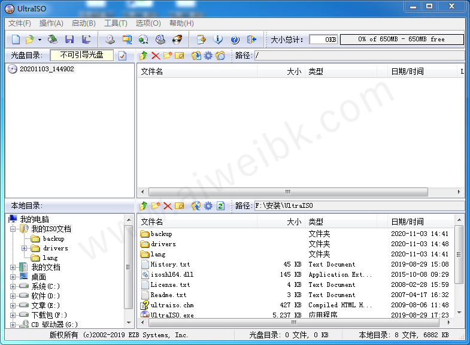Click the Rename icon in local pane toolbar
Screen dimensions: 470x345
point(179,206)
